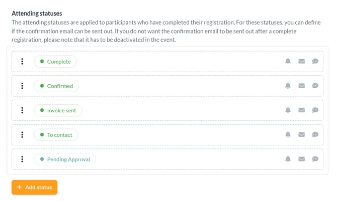
Task: Open three-dot menu for To contact status
Action: [x=22, y=135]
